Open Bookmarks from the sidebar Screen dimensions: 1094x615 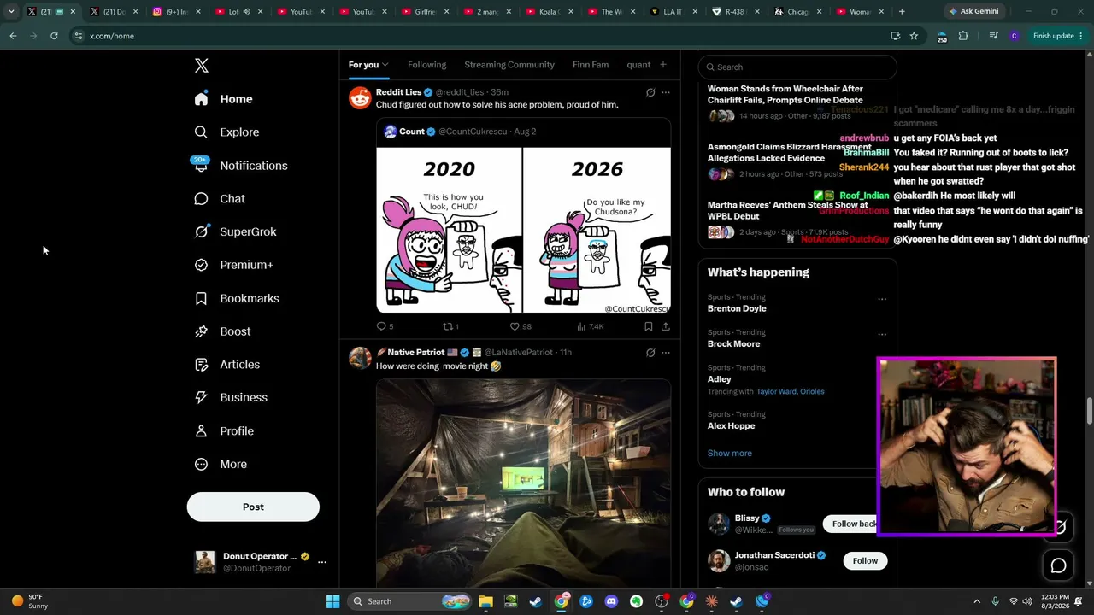pos(237,298)
